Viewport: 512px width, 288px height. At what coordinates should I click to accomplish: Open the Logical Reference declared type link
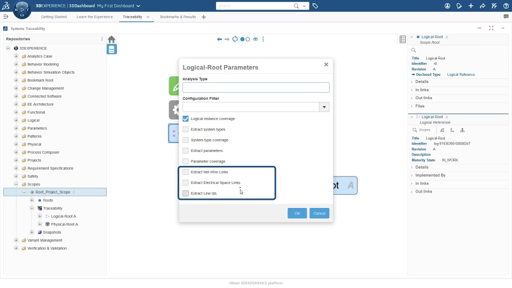click(x=461, y=75)
